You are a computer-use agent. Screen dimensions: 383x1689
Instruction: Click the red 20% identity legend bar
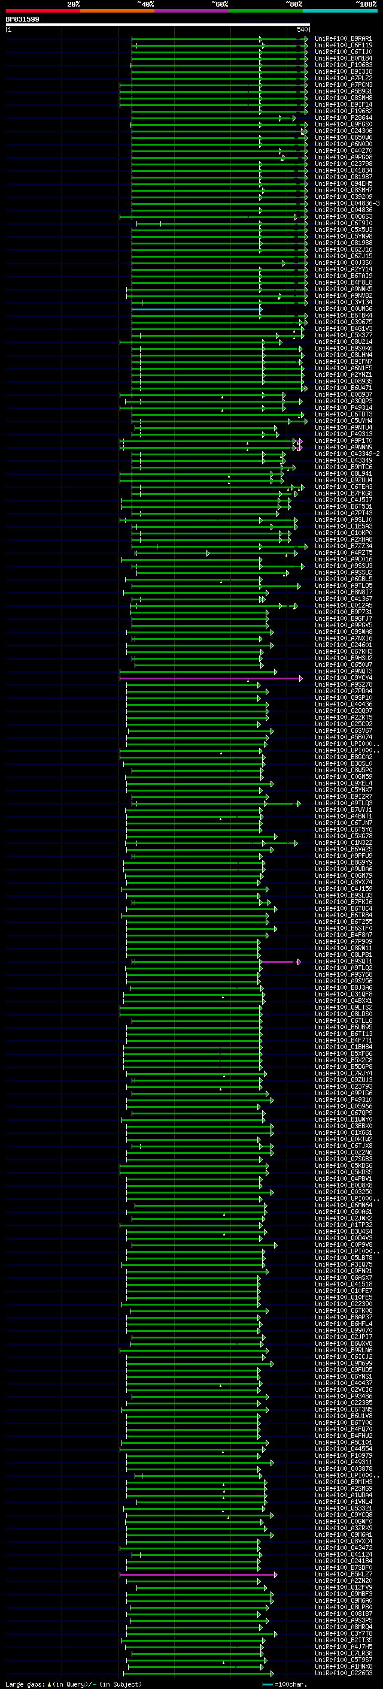42,11
